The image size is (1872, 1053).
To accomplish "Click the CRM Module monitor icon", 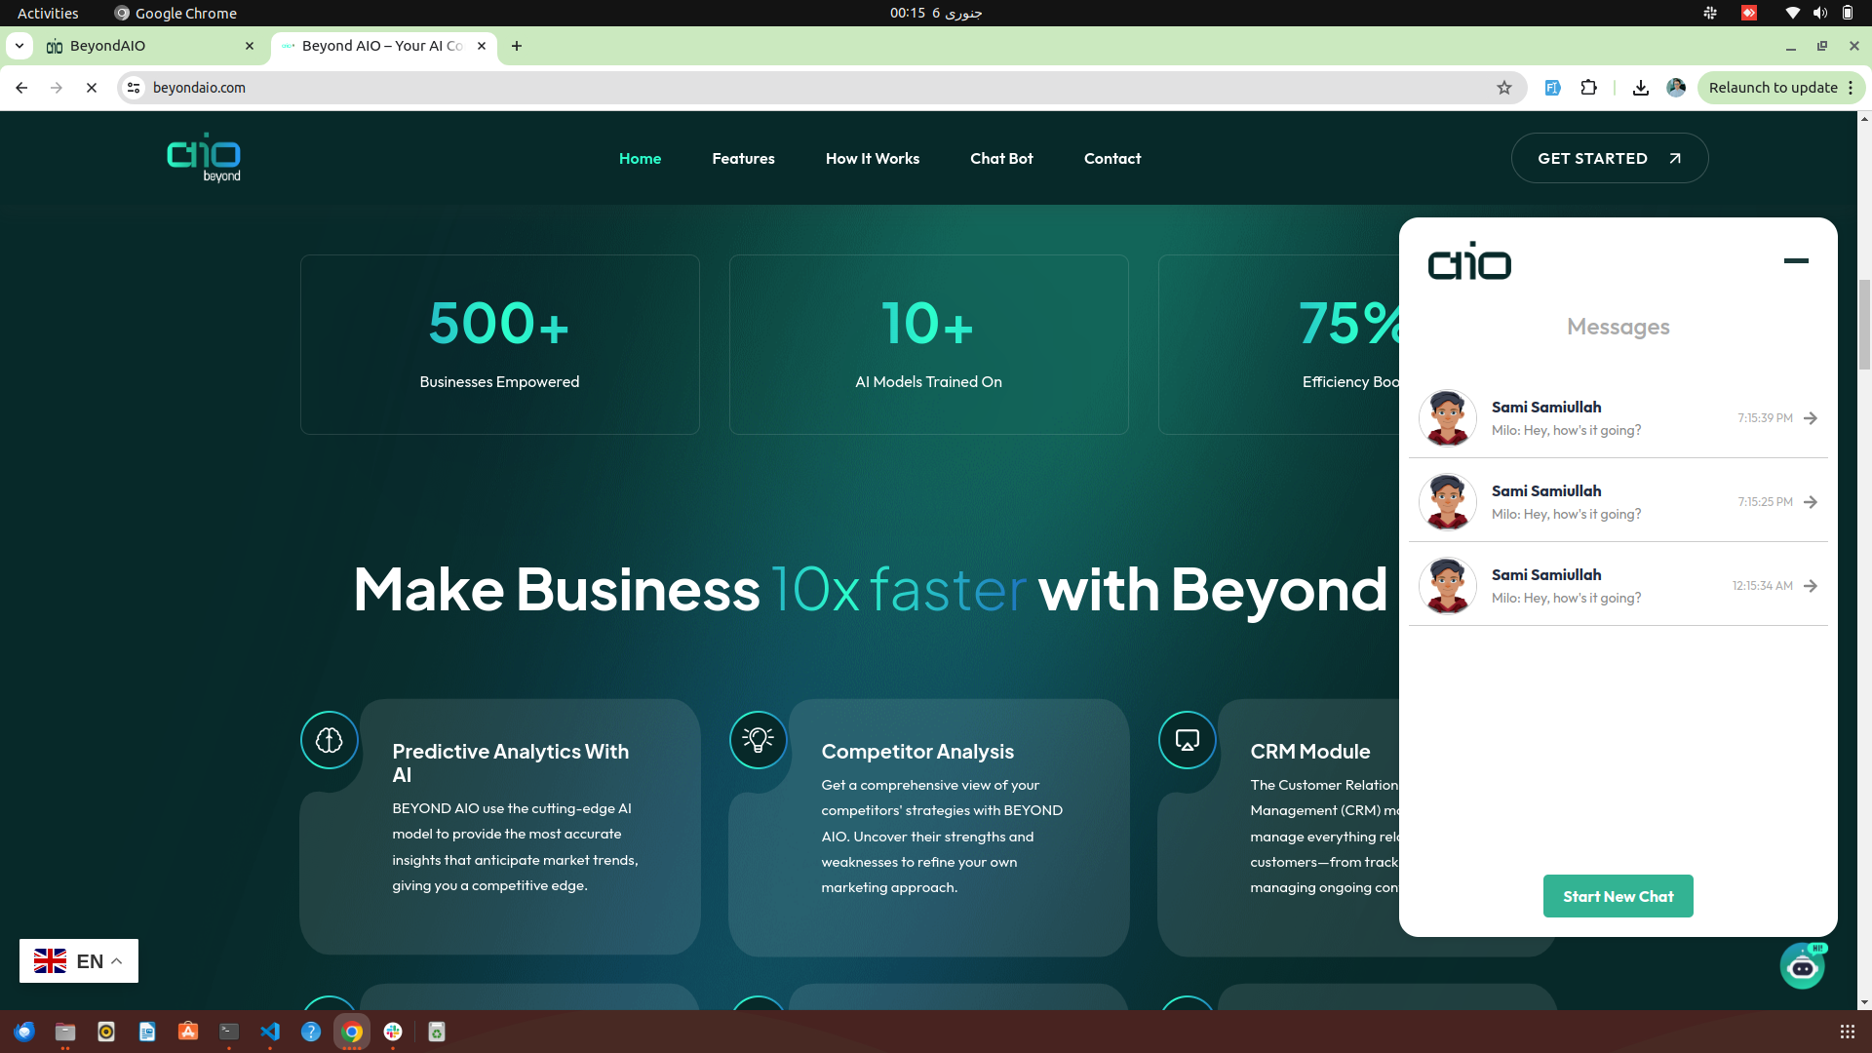I will point(1187,740).
